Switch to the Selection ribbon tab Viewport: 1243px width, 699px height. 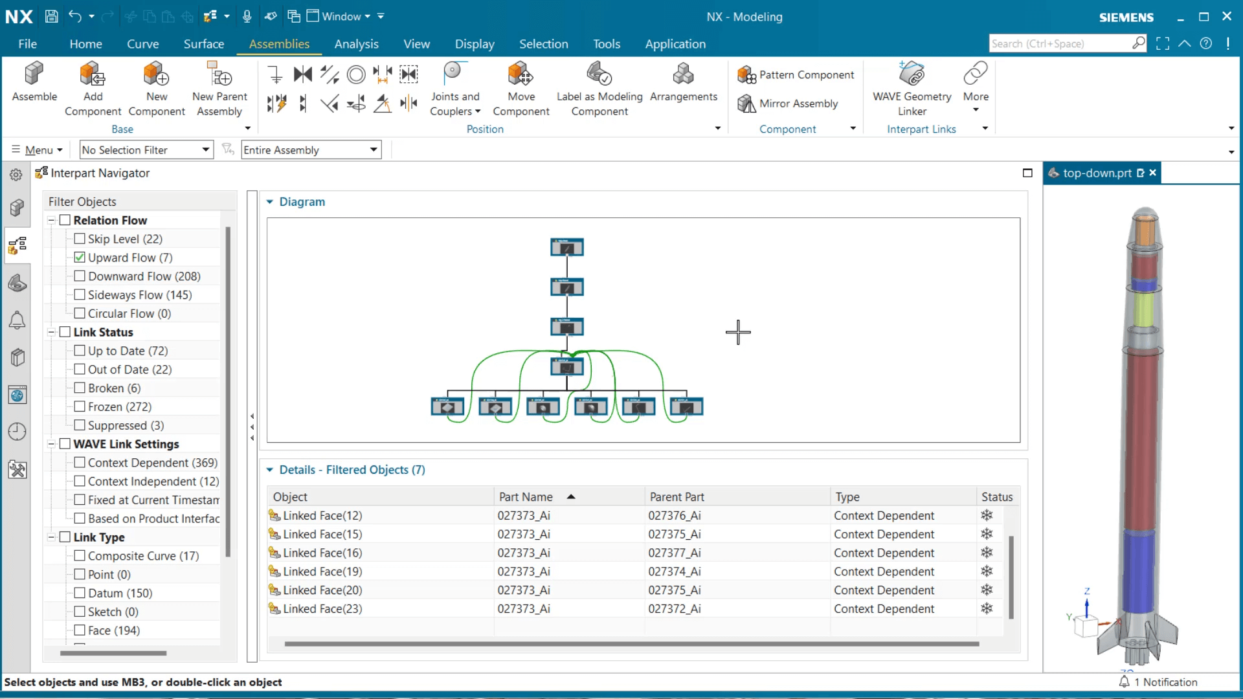[x=543, y=44]
